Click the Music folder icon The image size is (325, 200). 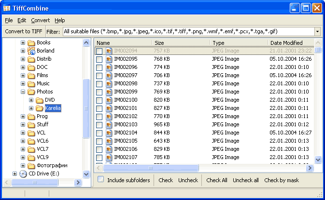tap(31, 83)
